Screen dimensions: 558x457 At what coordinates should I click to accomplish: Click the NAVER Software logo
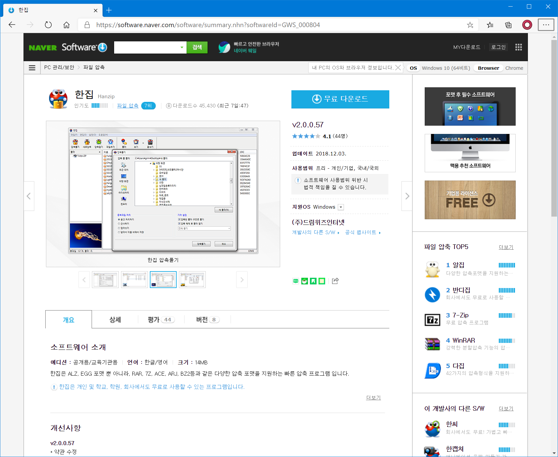pos(68,47)
